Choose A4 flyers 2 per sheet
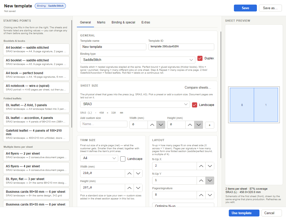Viewport: 286px width, 219px height. [x=36, y=155]
